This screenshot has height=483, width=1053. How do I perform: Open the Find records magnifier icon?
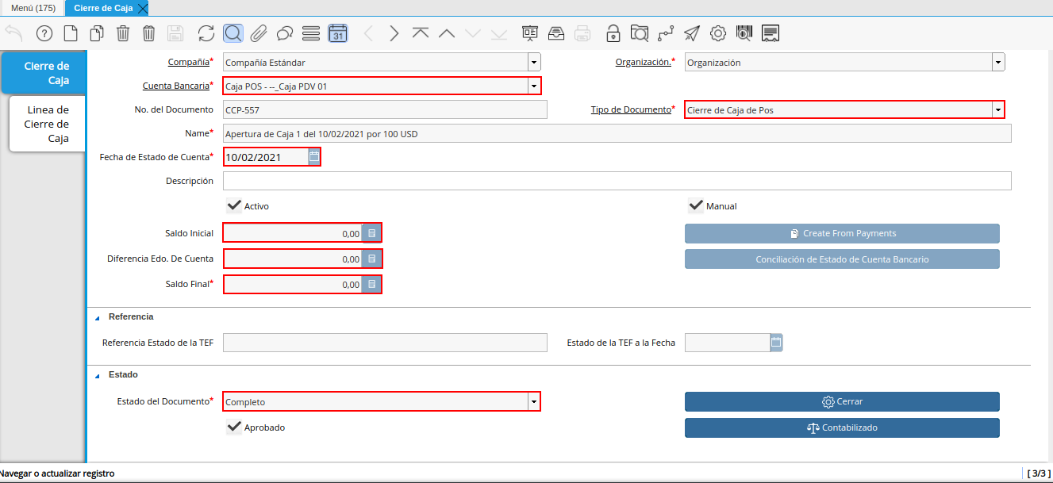[x=233, y=33]
